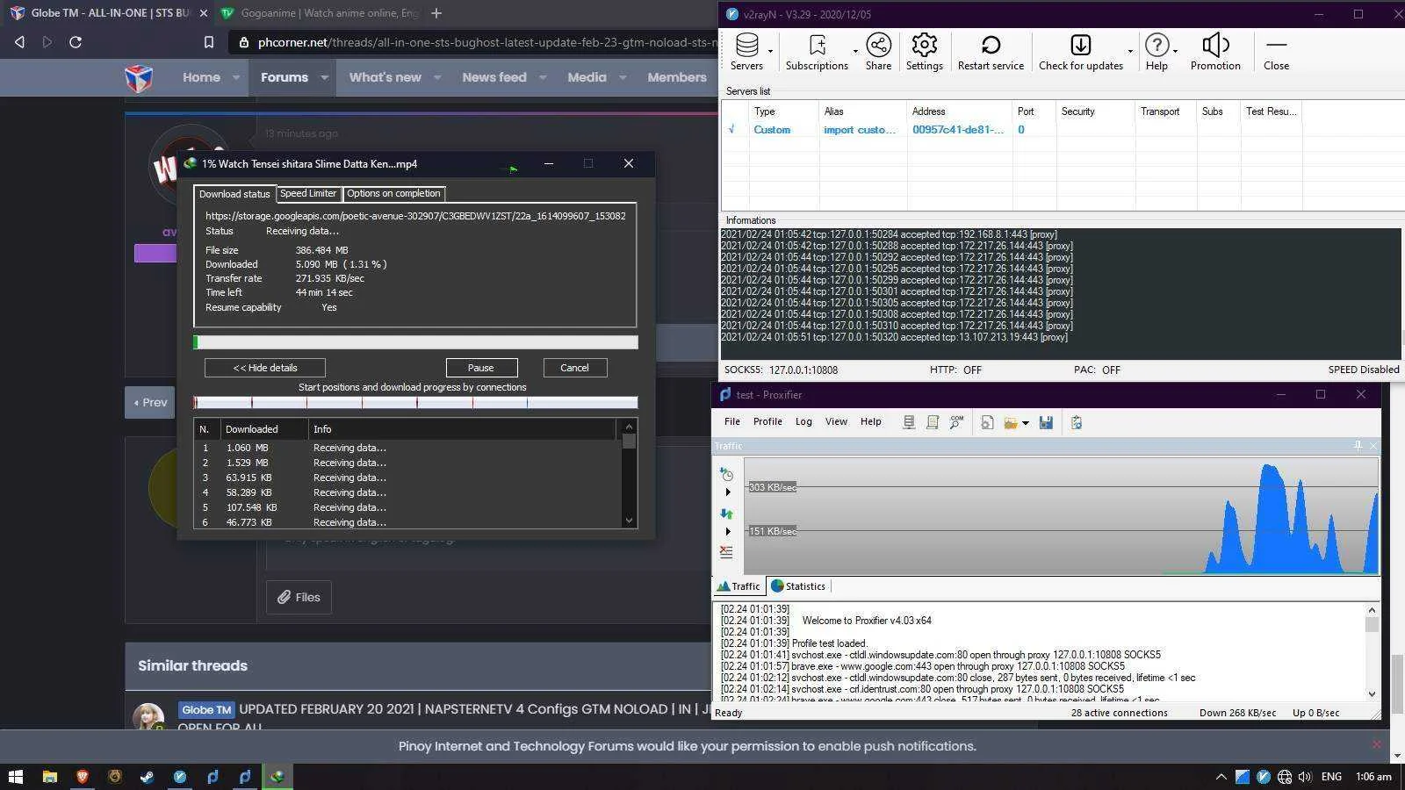Screen dimensions: 1405x790
Task: Pause the current download
Action: point(481,368)
